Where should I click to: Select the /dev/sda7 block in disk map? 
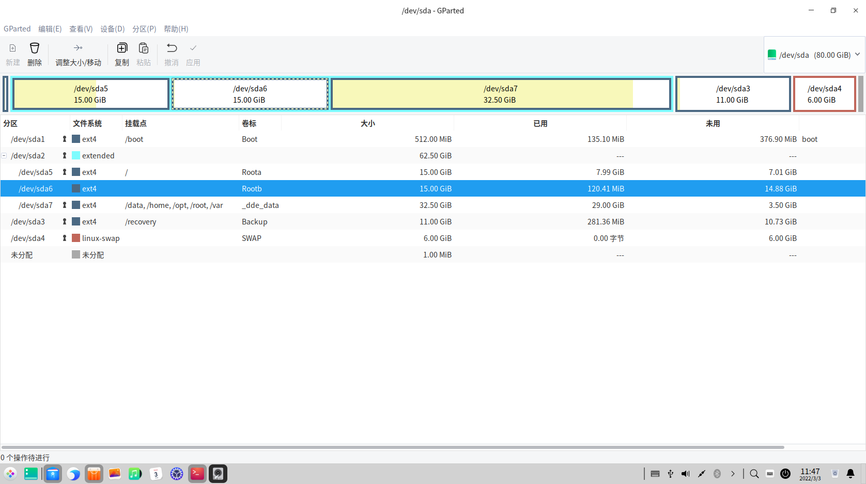pyautogui.click(x=500, y=94)
